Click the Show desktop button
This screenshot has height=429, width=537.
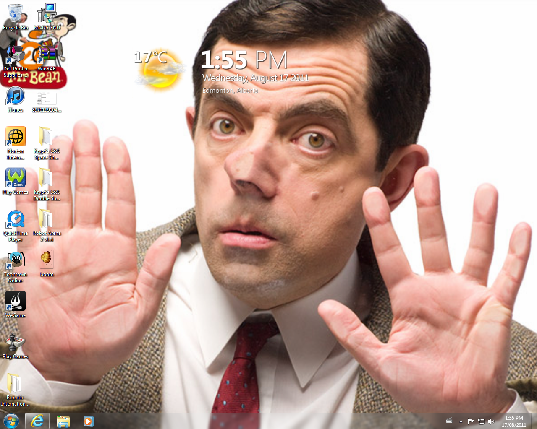(x=534, y=421)
